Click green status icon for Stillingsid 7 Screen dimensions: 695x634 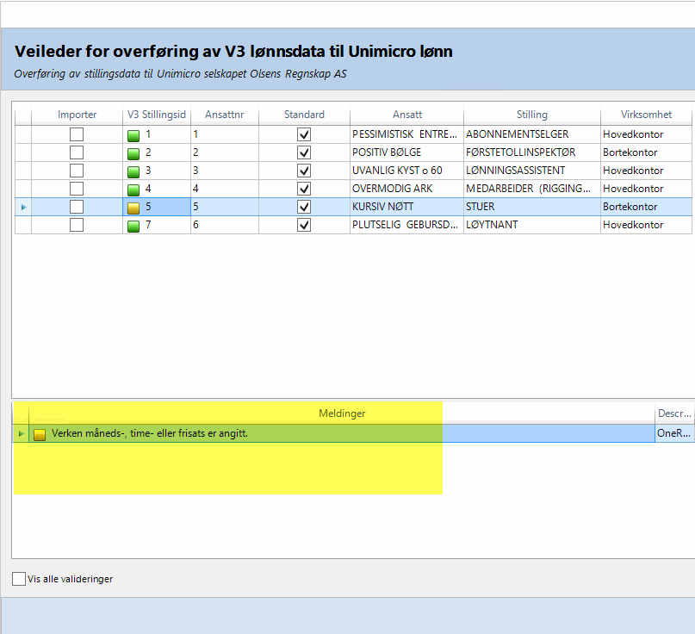pyautogui.click(x=133, y=226)
